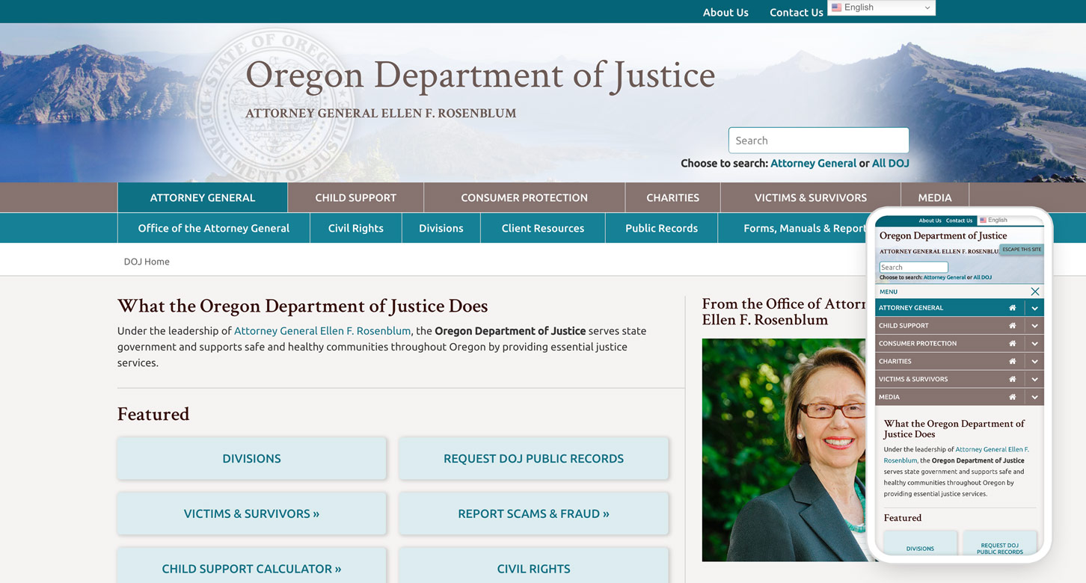Choose All DOJ search scope link
This screenshot has width=1086, height=583.
click(891, 163)
